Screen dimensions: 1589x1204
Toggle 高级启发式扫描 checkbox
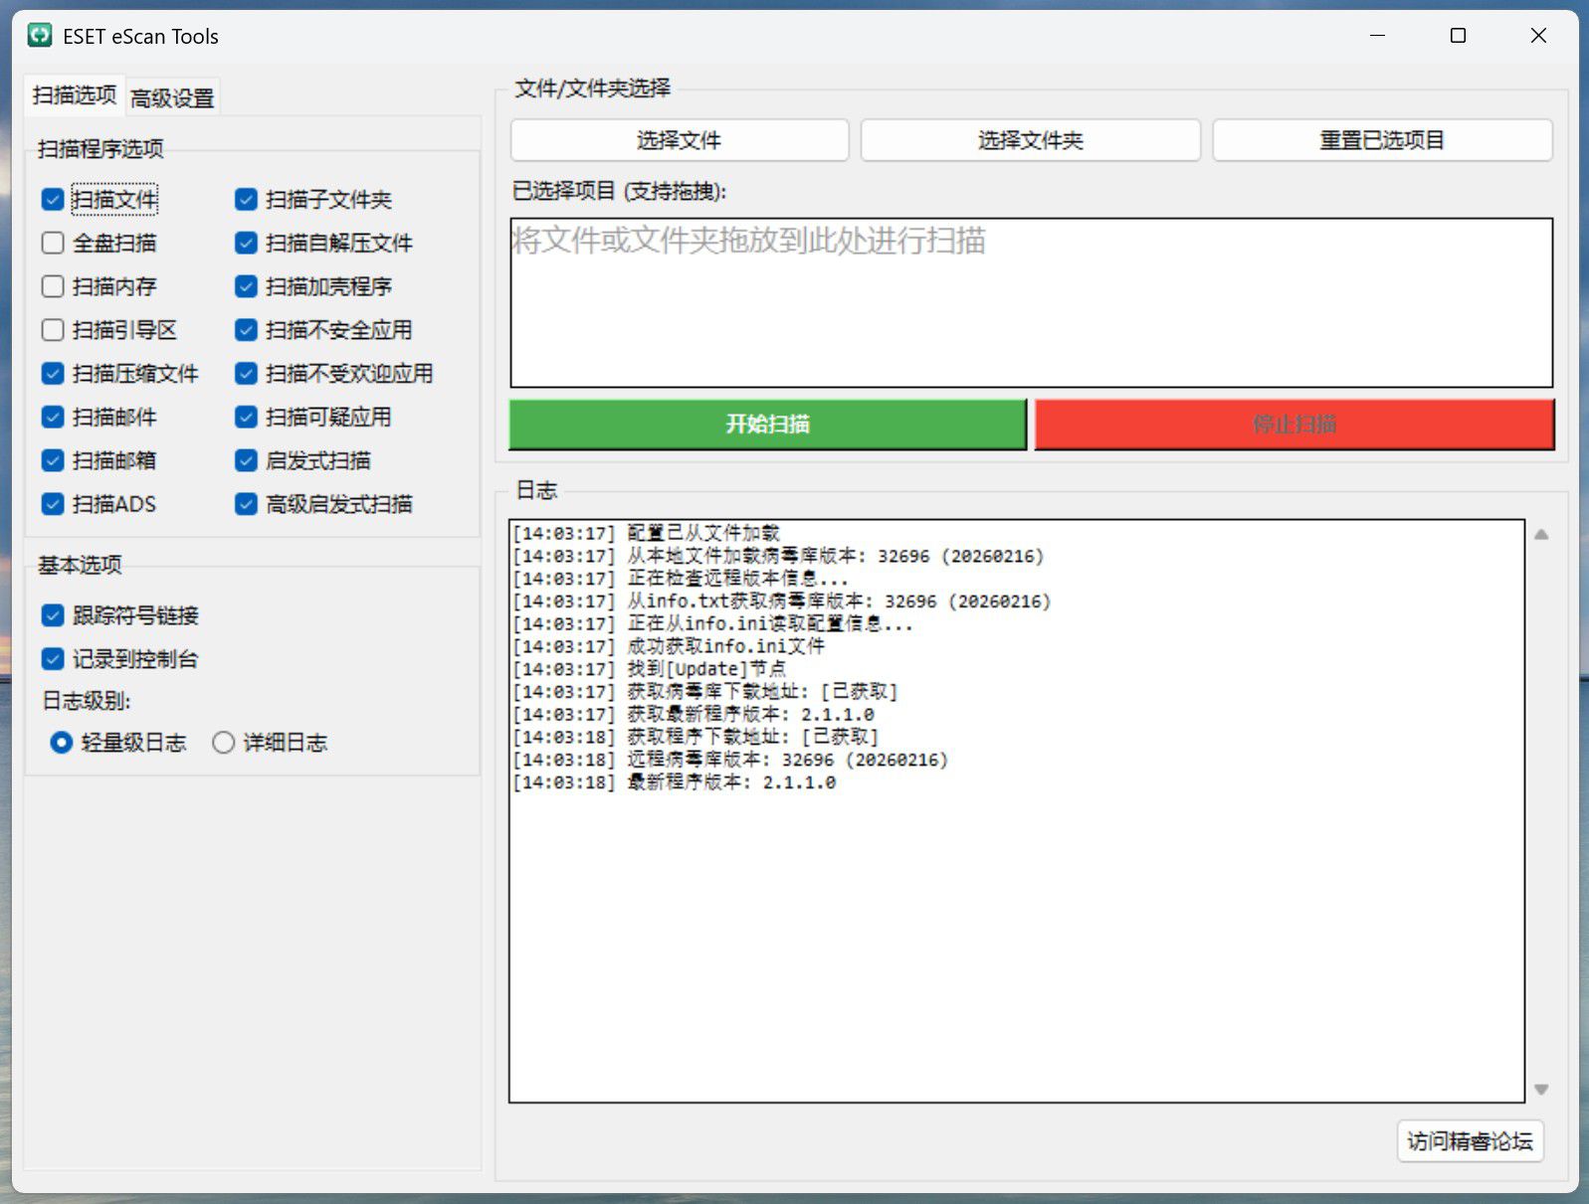coord(247,504)
